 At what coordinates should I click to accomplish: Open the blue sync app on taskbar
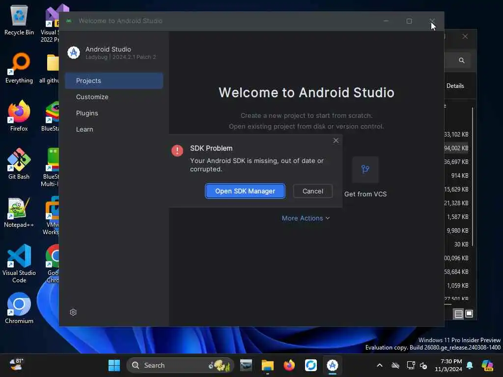(x=311, y=365)
